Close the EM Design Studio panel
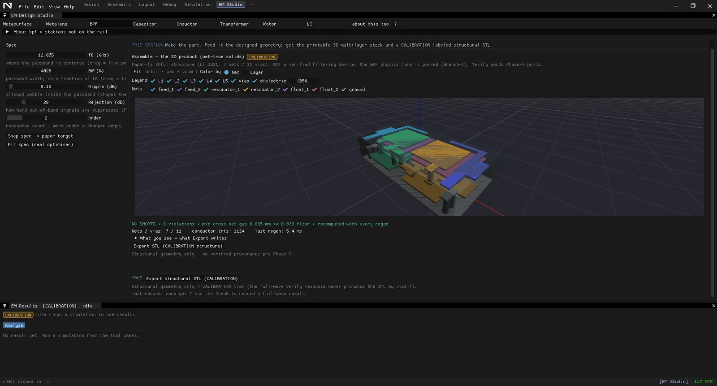Image resolution: width=717 pixels, height=386 pixels. click(x=713, y=15)
